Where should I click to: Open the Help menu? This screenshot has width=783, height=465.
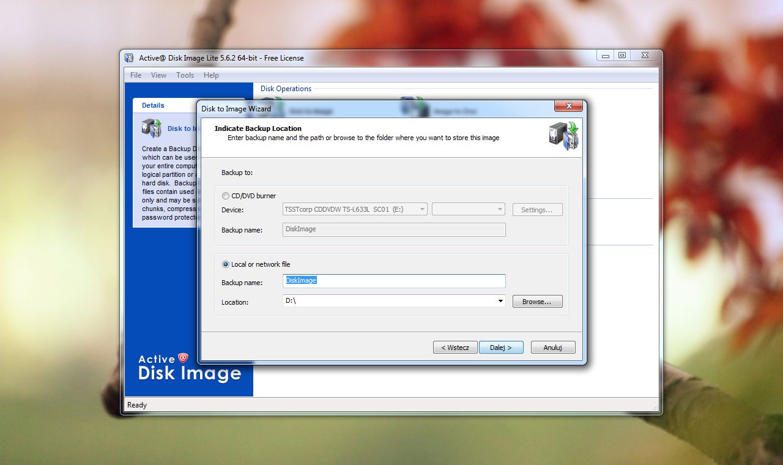pyautogui.click(x=211, y=75)
